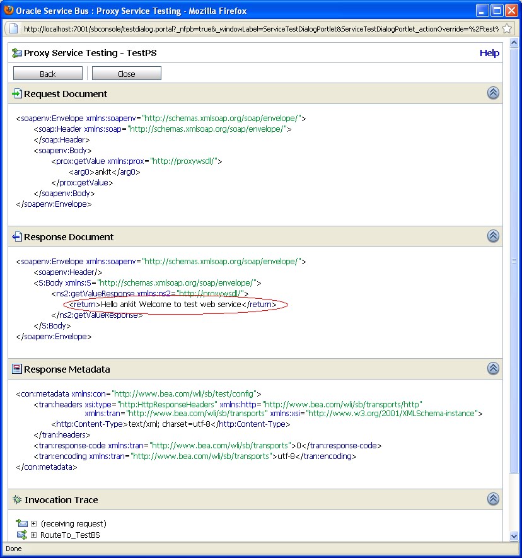Expand the (receiving request) trace node

tap(33, 523)
